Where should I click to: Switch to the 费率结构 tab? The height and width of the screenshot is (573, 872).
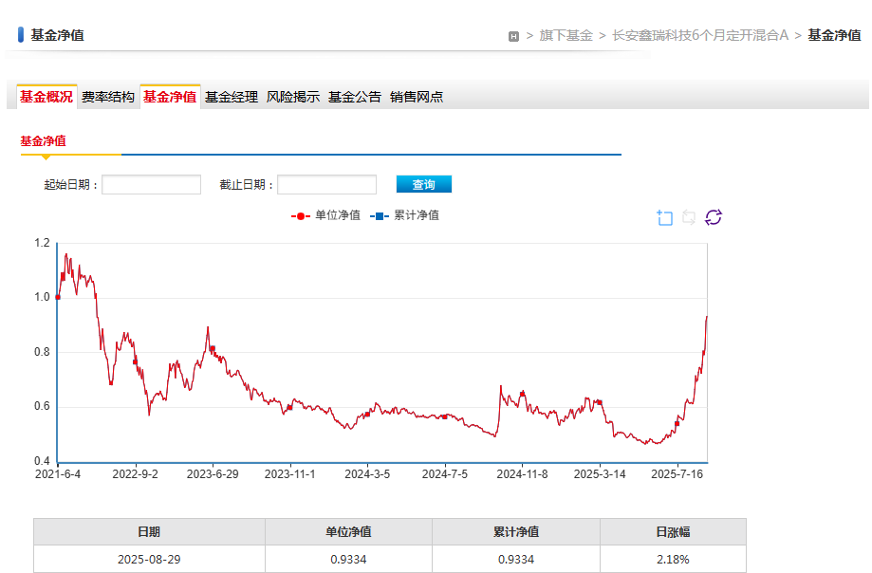coord(107,97)
